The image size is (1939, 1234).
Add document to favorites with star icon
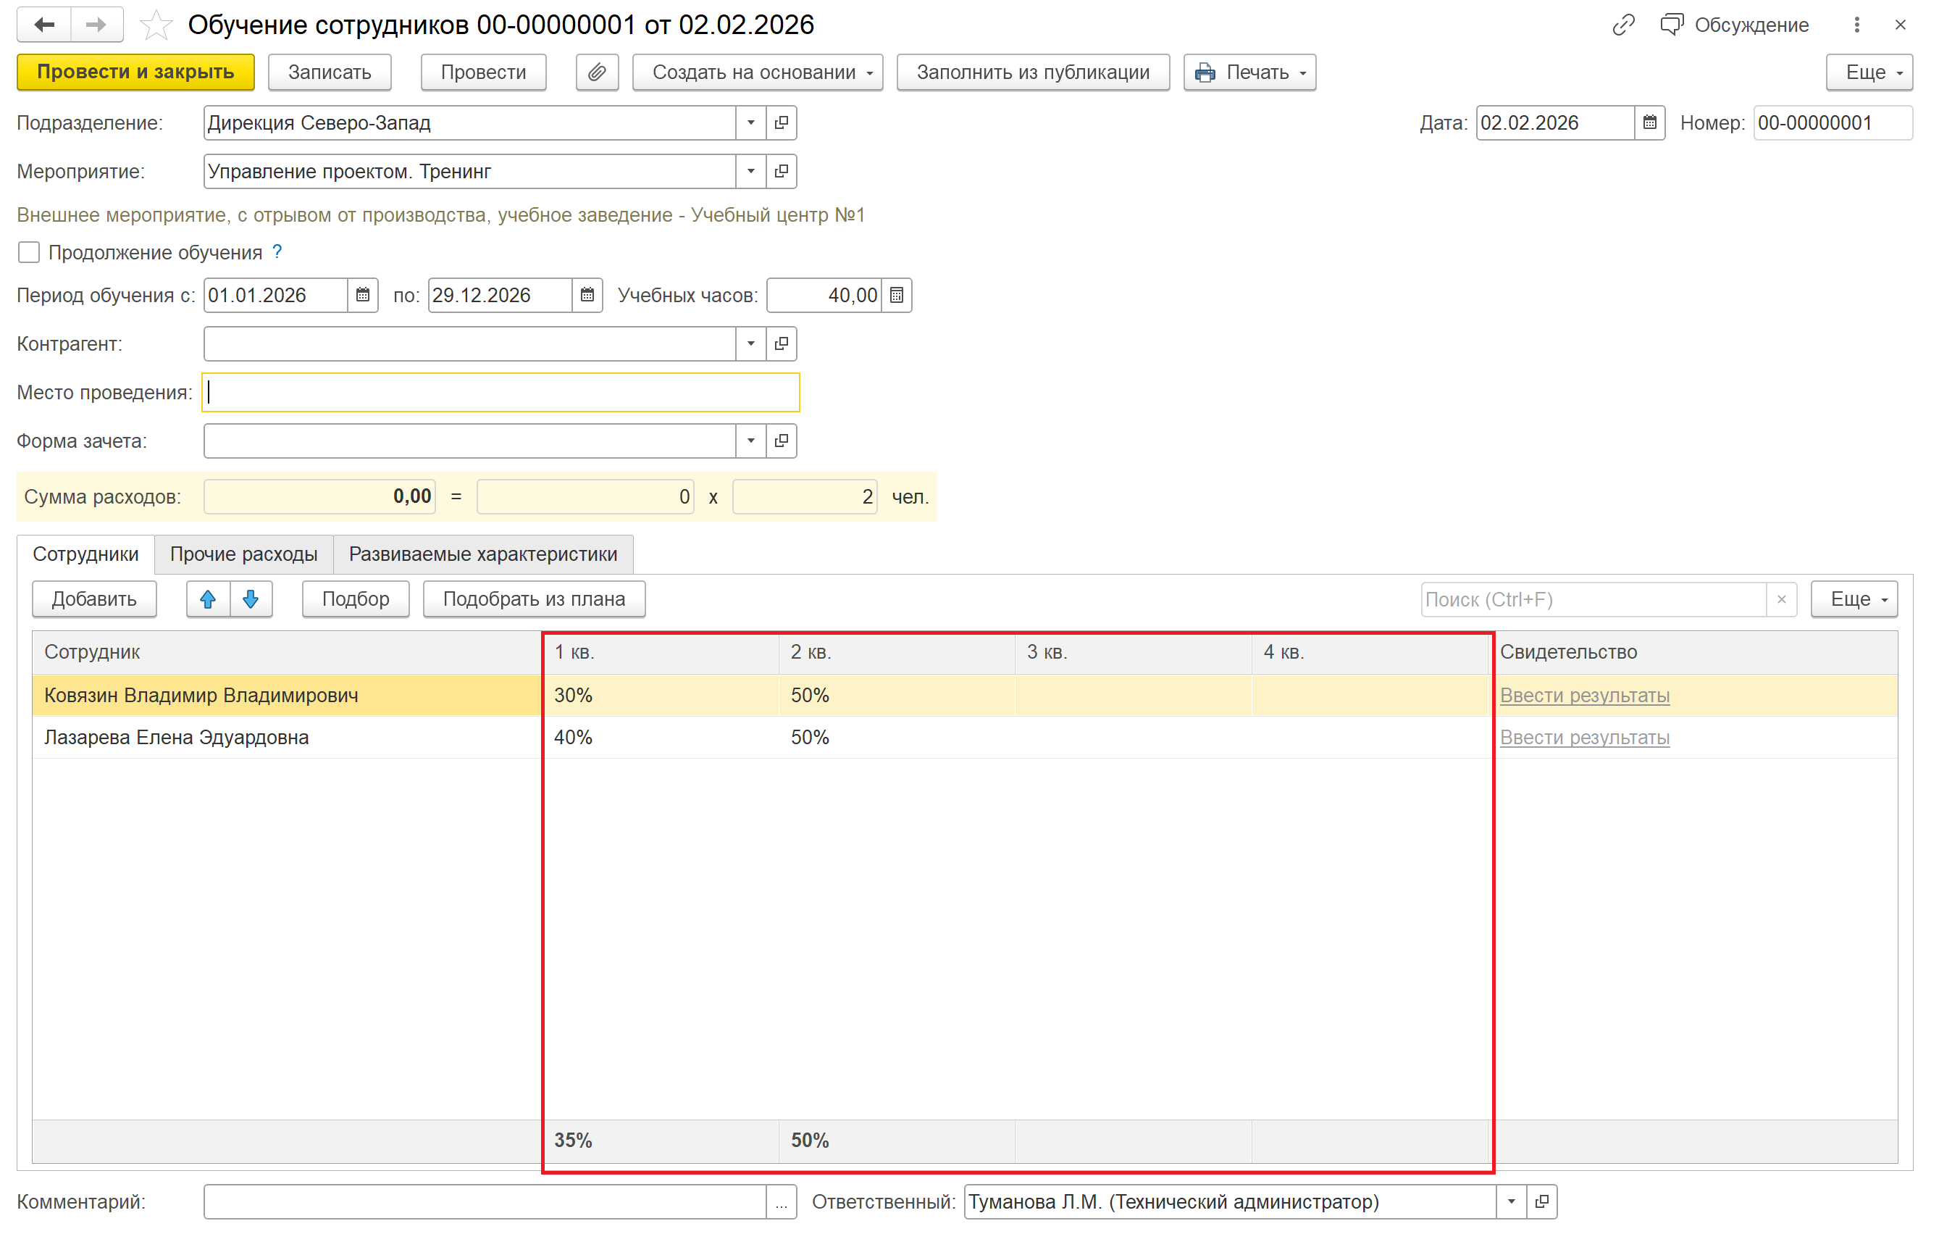point(154,25)
